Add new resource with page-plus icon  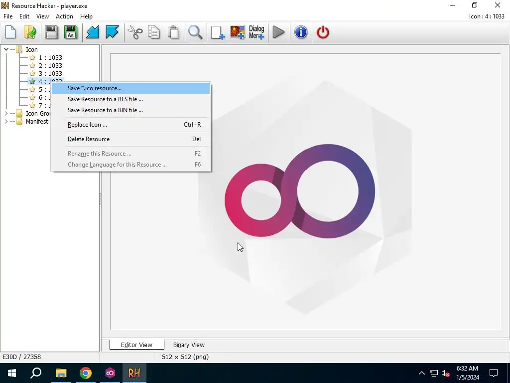[x=218, y=32]
